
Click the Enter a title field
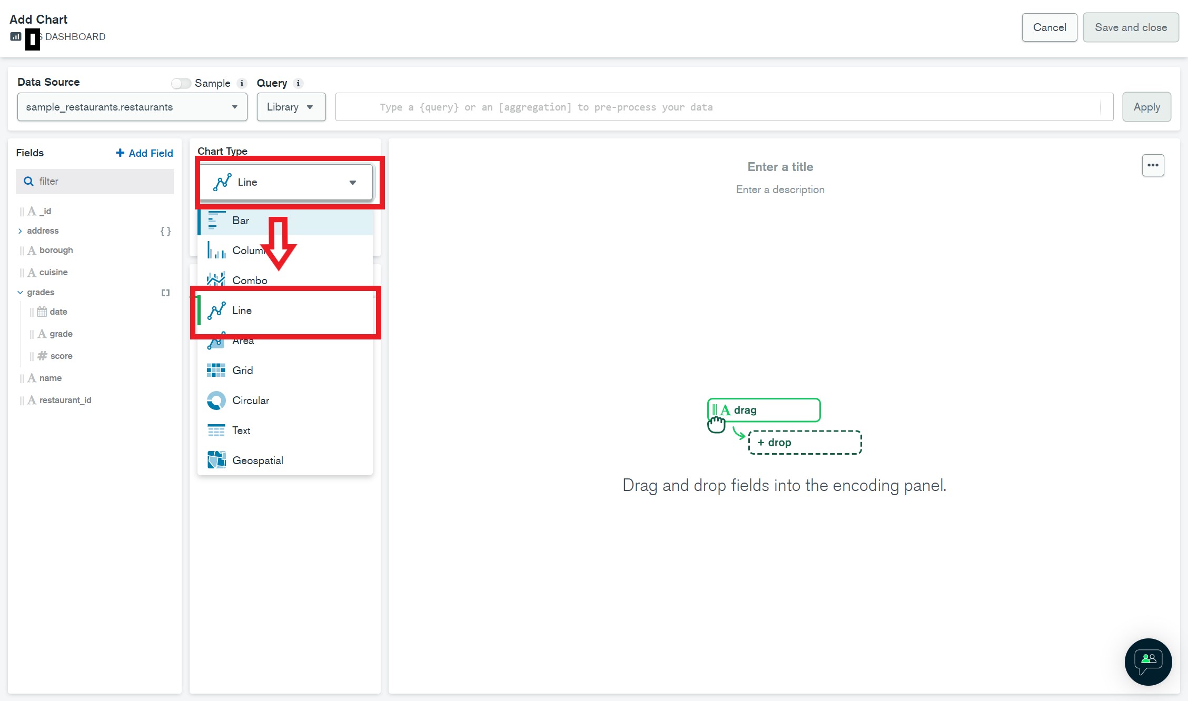(x=780, y=167)
